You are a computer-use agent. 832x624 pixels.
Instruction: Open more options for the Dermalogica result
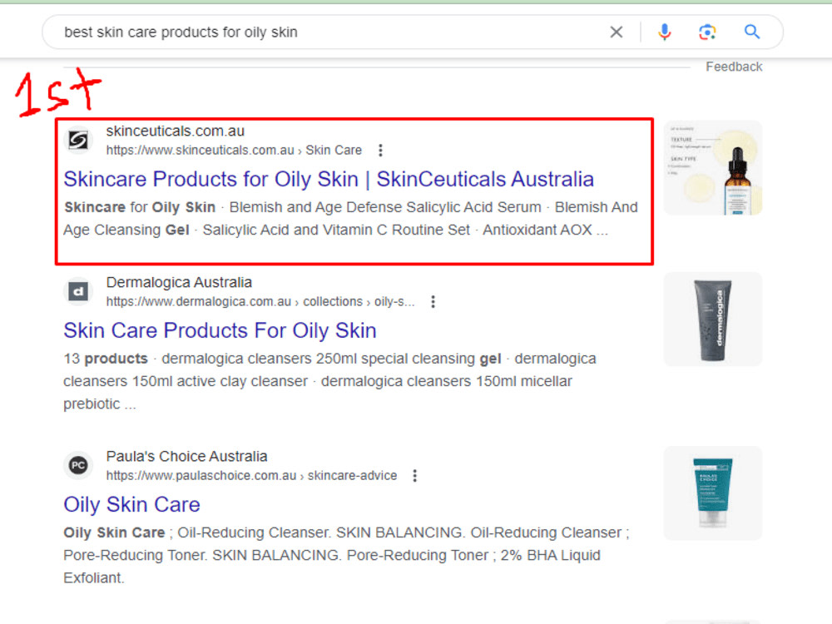click(433, 301)
